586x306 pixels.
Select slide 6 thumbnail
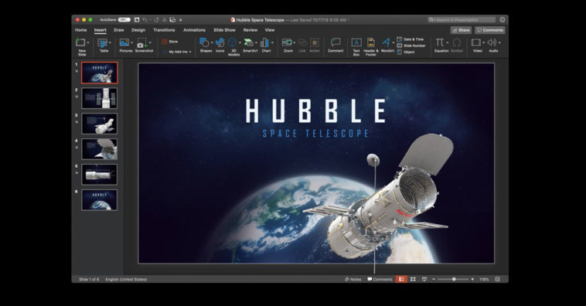100,200
